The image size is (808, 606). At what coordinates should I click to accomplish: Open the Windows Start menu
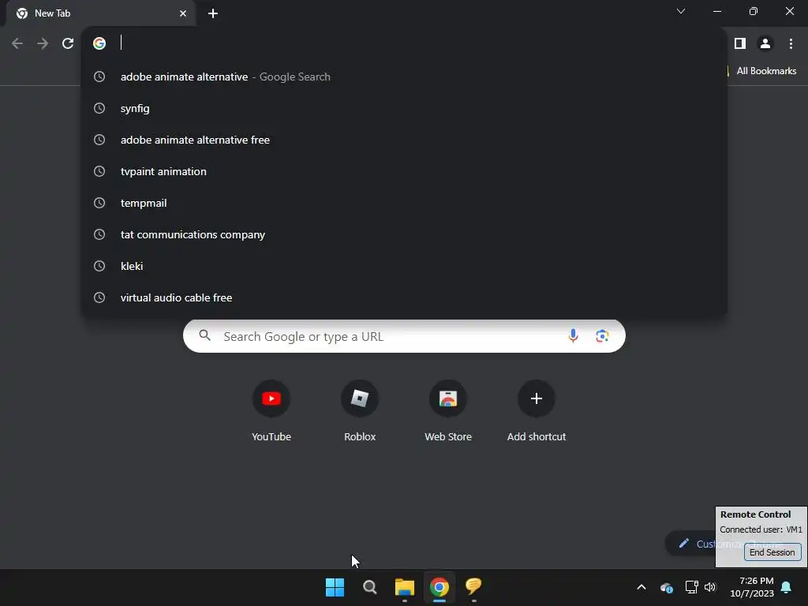coord(335,587)
